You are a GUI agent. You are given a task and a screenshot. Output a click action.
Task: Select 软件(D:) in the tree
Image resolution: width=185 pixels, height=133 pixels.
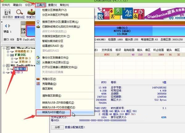click(25, 58)
